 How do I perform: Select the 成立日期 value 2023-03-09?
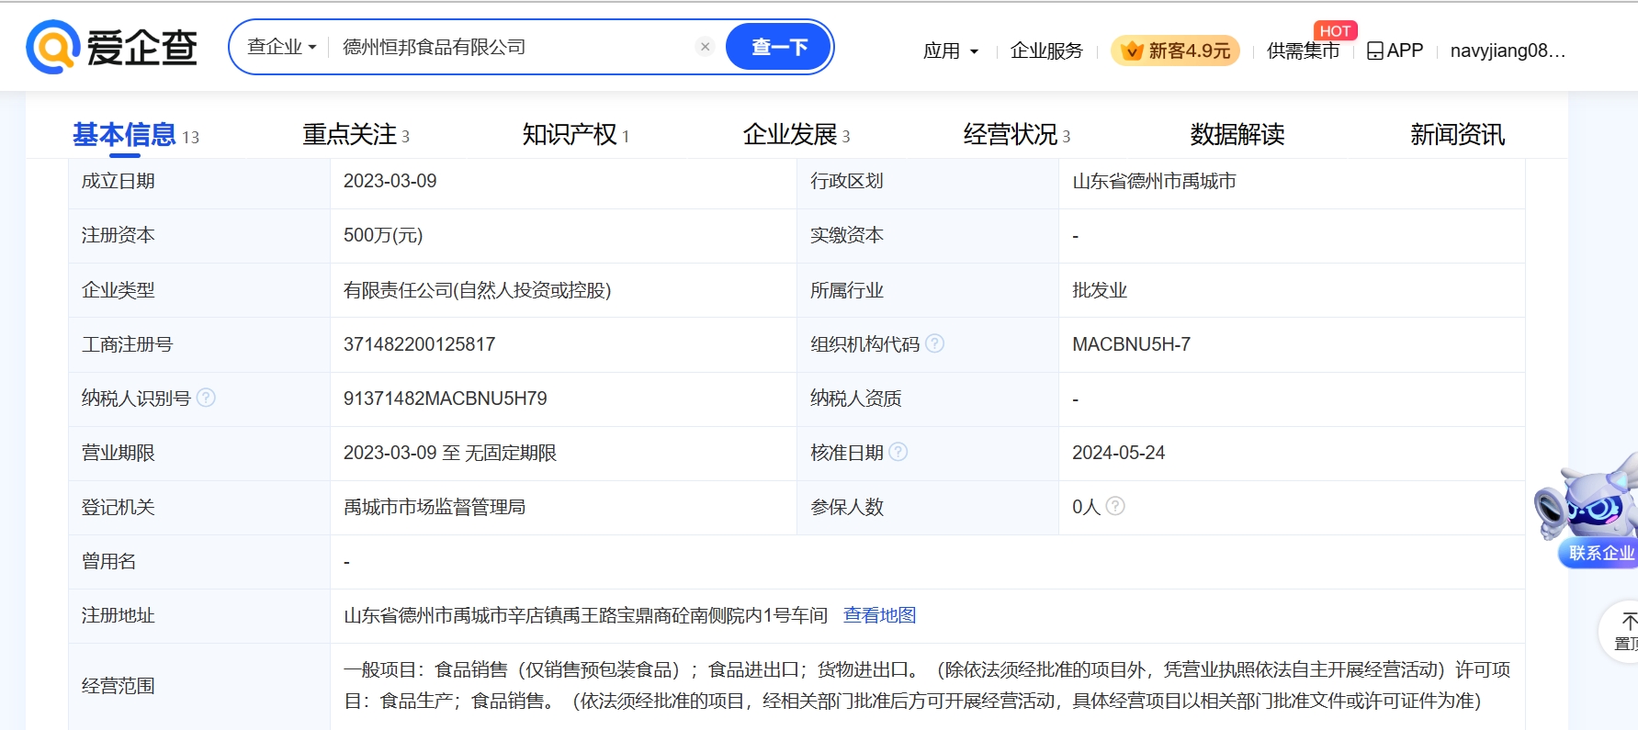[x=390, y=181]
